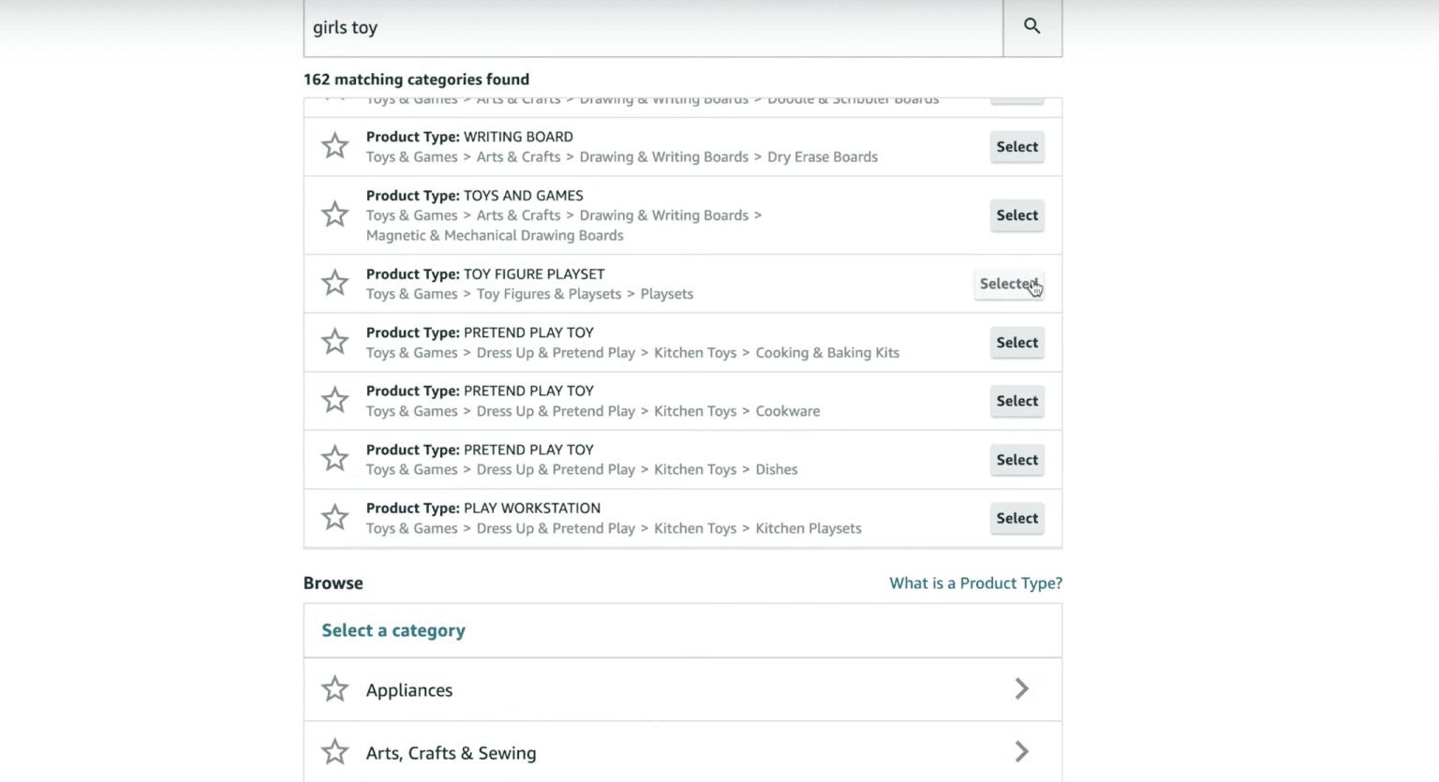Click the Selected button for TOY FIGURE PLAYSET

tap(1009, 283)
